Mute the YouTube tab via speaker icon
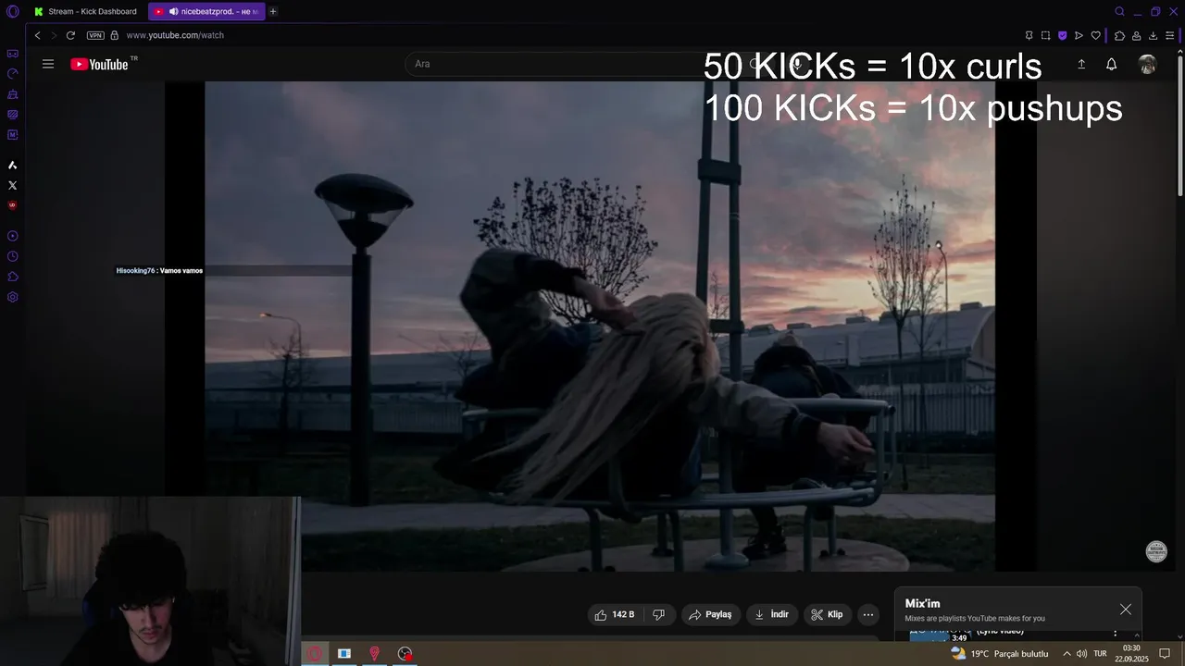The width and height of the screenshot is (1185, 666). tap(173, 11)
